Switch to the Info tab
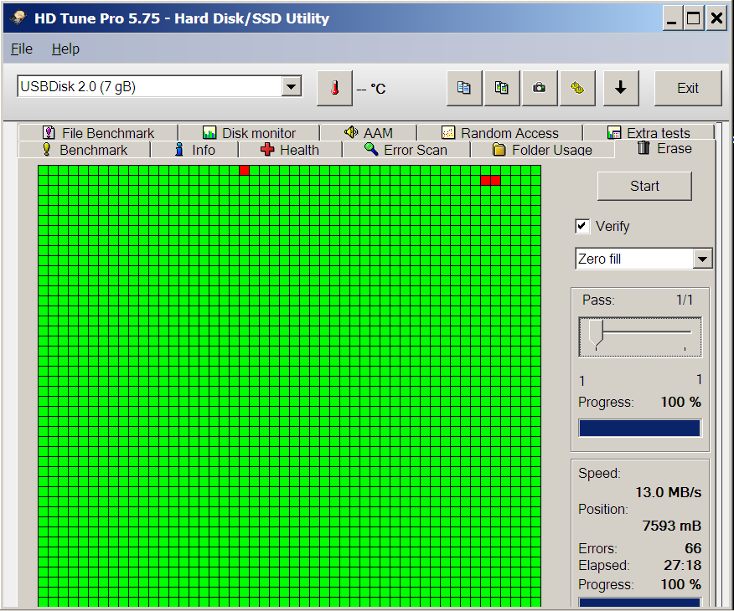 [x=194, y=150]
